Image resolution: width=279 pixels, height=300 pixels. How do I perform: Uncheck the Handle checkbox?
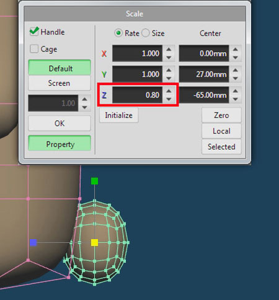coord(34,32)
